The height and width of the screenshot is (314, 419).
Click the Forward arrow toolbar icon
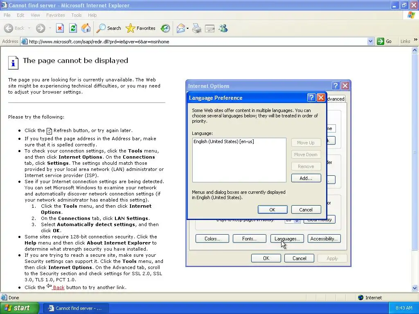click(41, 28)
